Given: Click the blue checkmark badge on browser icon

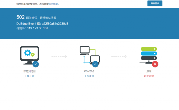Looking at the screenshot, I should [36, 64].
